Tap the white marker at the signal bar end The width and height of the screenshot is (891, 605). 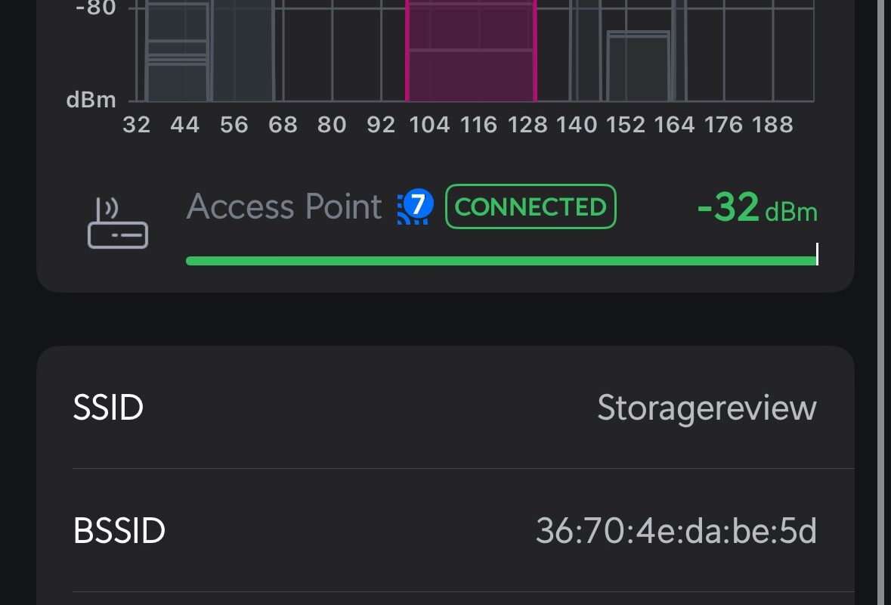817,253
